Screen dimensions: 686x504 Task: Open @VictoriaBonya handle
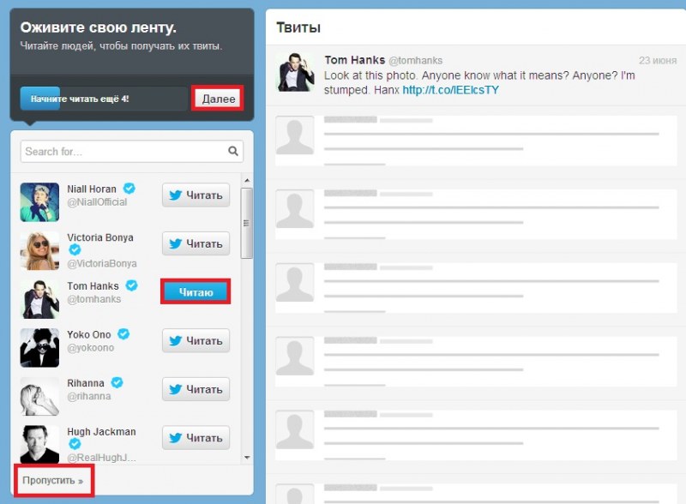[x=102, y=263]
